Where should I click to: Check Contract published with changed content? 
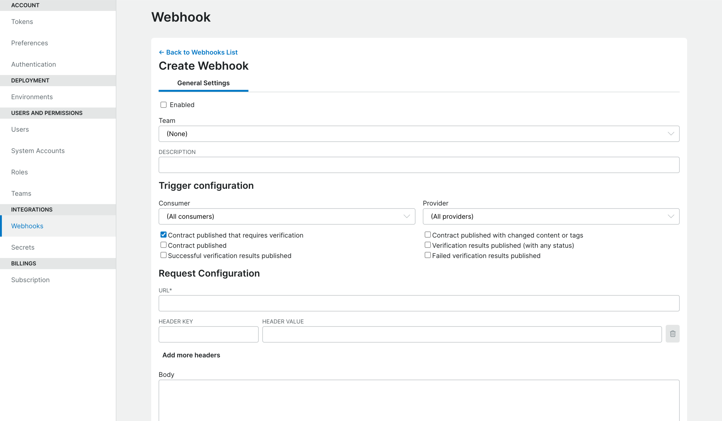pyautogui.click(x=427, y=234)
